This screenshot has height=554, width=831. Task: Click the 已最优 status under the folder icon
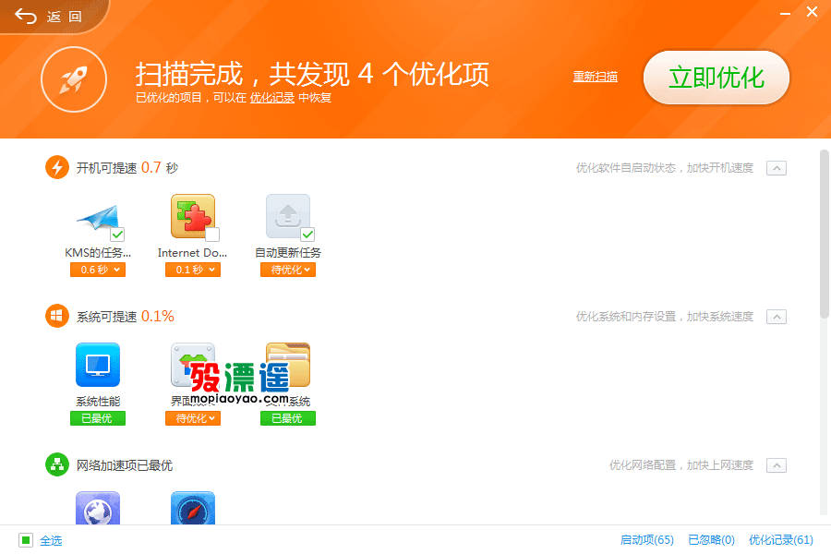coord(288,418)
